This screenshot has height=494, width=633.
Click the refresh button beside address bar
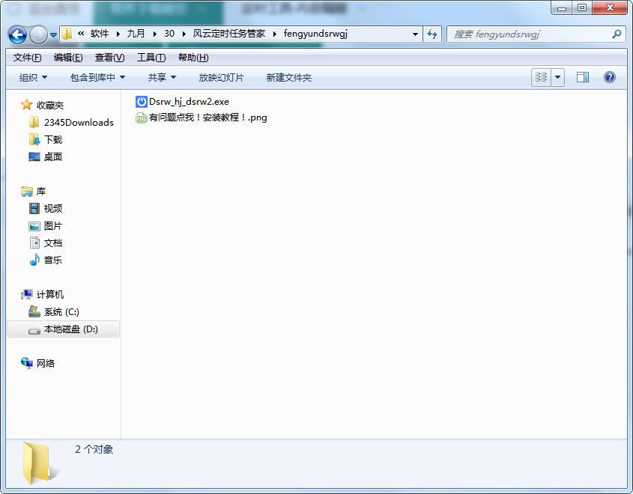click(432, 34)
